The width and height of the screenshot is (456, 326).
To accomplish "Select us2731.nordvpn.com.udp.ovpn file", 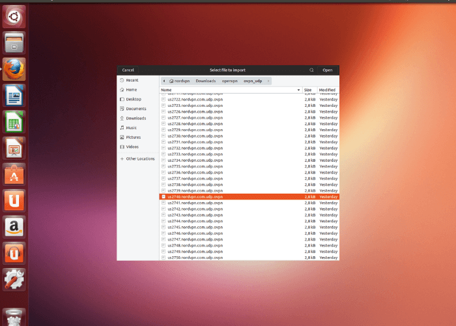I will coord(249,142).
